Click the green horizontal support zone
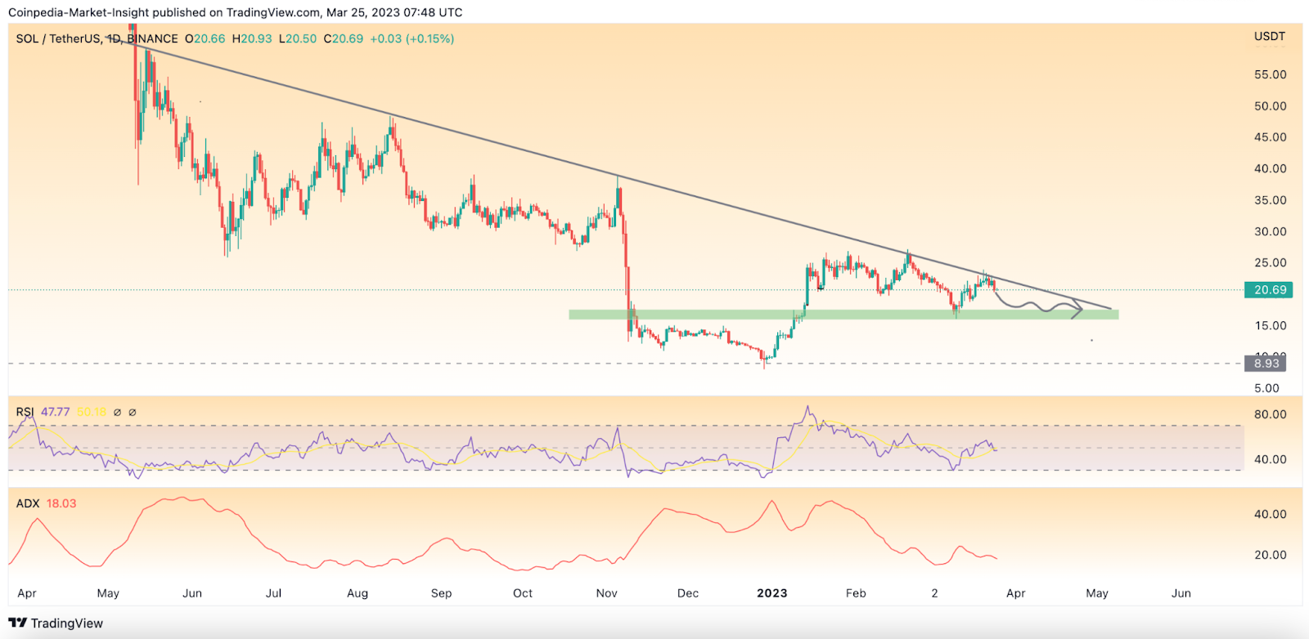Viewport: 1309px width, 639px height. (843, 314)
